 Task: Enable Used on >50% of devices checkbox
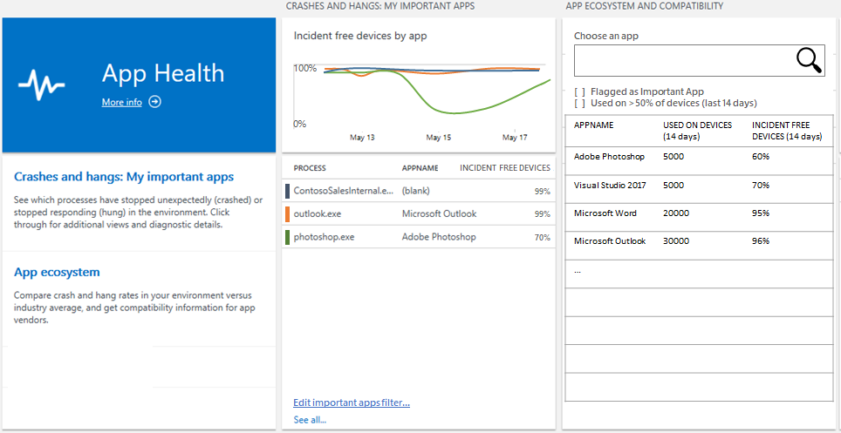pyautogui.click(x=579, y=103)
